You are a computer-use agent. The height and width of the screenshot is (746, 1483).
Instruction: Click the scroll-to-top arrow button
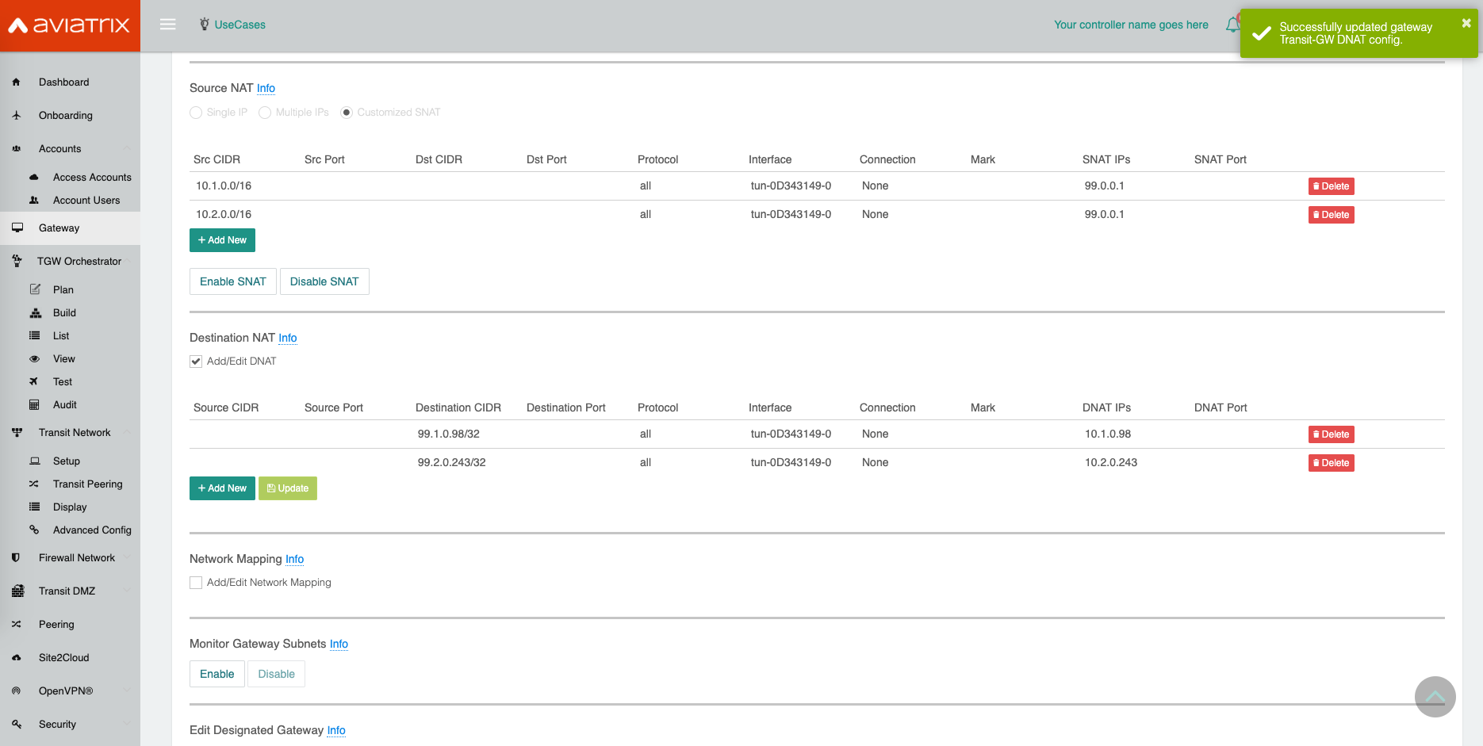coord(1435,697)
